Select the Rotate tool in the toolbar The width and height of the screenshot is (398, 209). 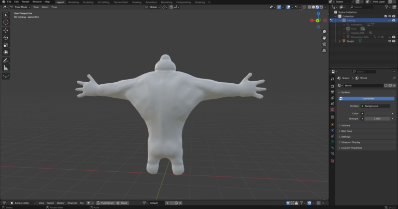coord(6,38)
